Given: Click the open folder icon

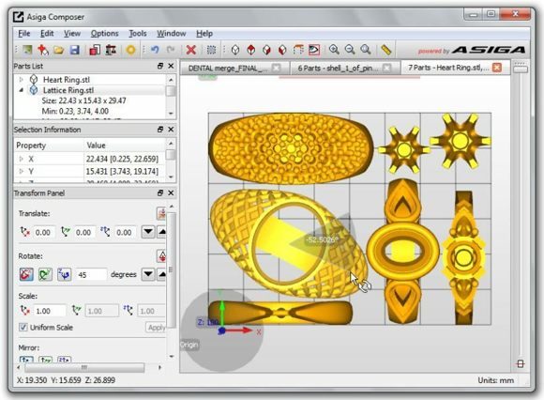Looking at the screenshot, I should pyautogui.click(x=59, y=50).
